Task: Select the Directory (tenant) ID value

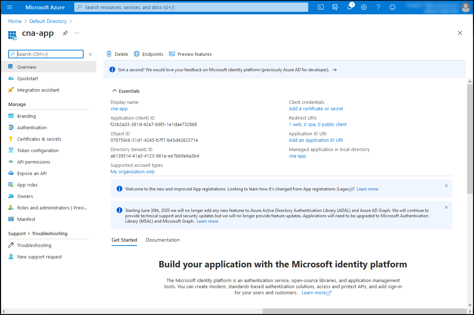Action: click(x=155, y=156)
